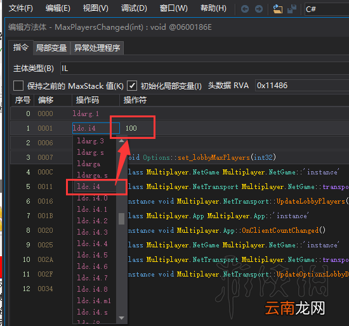
Task: Open the 文件(F) menu
Action: [21, 8]
